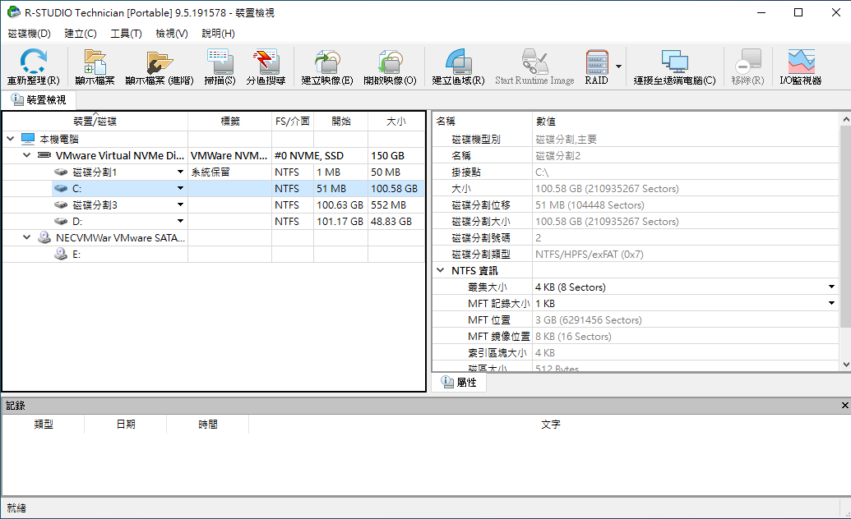Open dropdown arrow for D: row
The image size is (851, 519).
[180, 221]
